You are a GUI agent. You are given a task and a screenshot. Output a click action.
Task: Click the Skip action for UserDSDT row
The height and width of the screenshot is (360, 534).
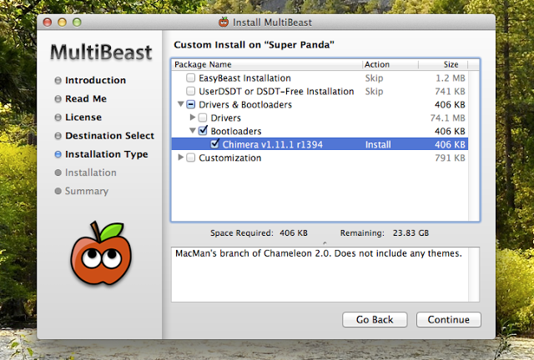point(374,91)
